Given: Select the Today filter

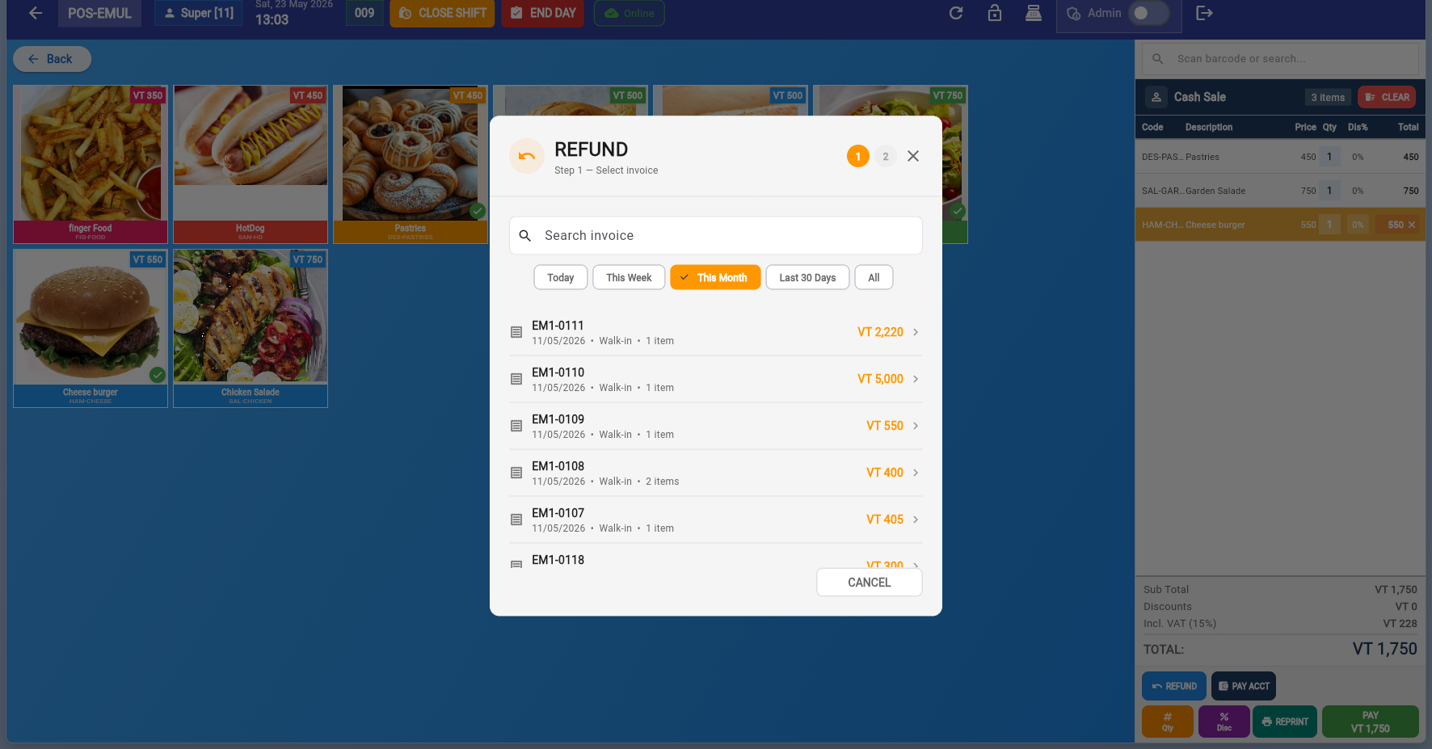Looking at the screenshot, I should [x=561, y=277].
